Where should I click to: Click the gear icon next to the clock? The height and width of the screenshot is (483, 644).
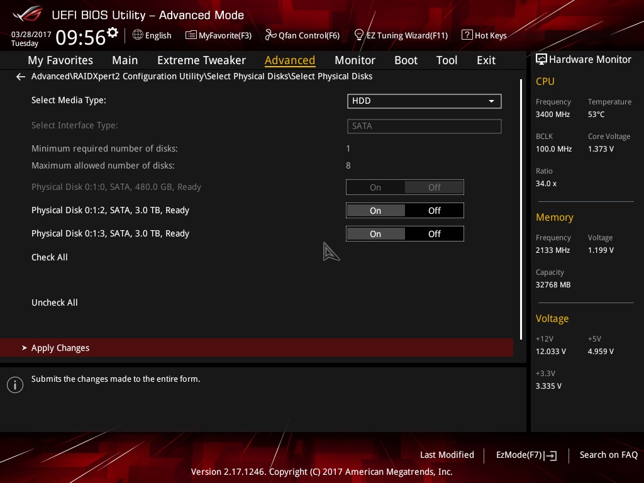112,30
